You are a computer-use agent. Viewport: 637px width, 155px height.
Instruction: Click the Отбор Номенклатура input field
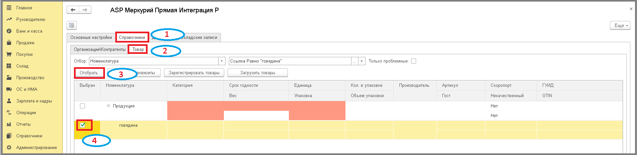pos(154,61)
